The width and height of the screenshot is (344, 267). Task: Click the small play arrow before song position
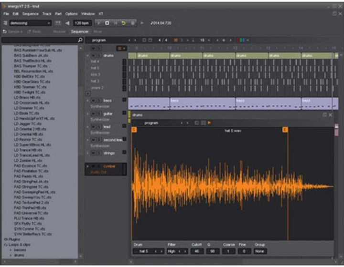click(142, 23)
